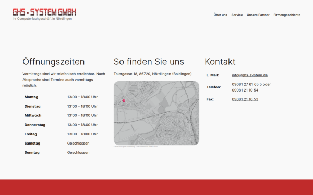Click the Freitag row label
This screenshot has width=313, height=195.
[31, 134]
